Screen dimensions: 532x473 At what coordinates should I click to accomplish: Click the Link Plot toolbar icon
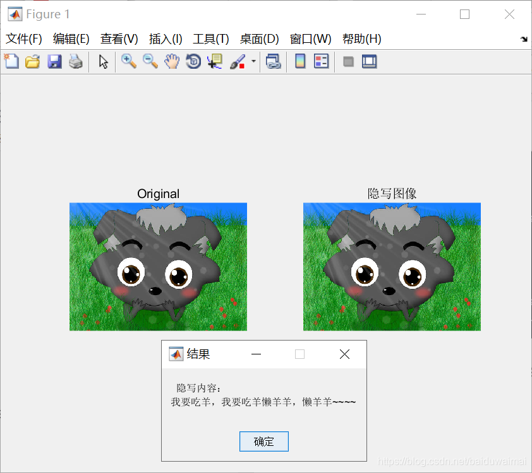pyautogui.click(x=274, y=62)
